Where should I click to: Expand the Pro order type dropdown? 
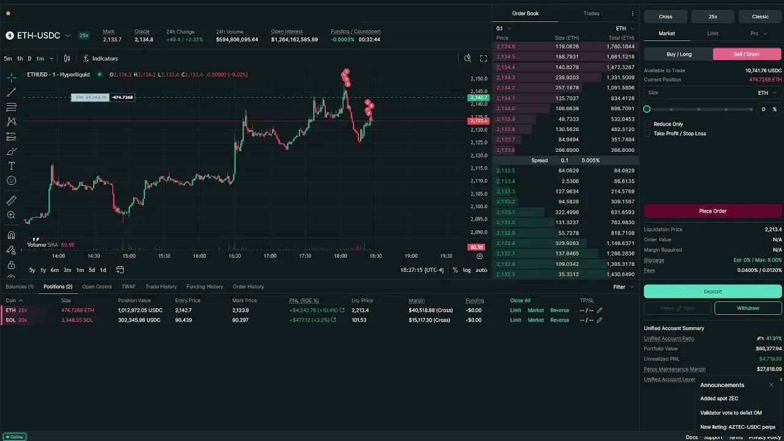(x=759, y=34)
